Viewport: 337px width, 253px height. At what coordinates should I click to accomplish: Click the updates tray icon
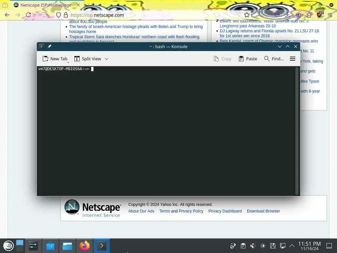[233, 246]
